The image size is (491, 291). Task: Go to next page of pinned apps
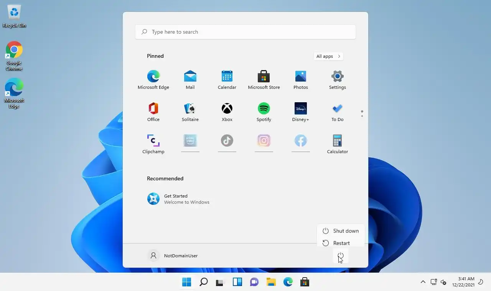click(362, 116)
